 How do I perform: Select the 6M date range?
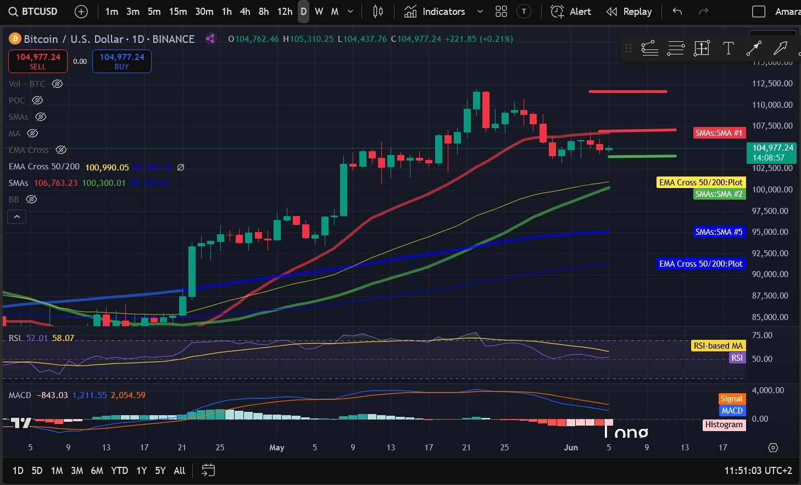click(x=97, y=471)
